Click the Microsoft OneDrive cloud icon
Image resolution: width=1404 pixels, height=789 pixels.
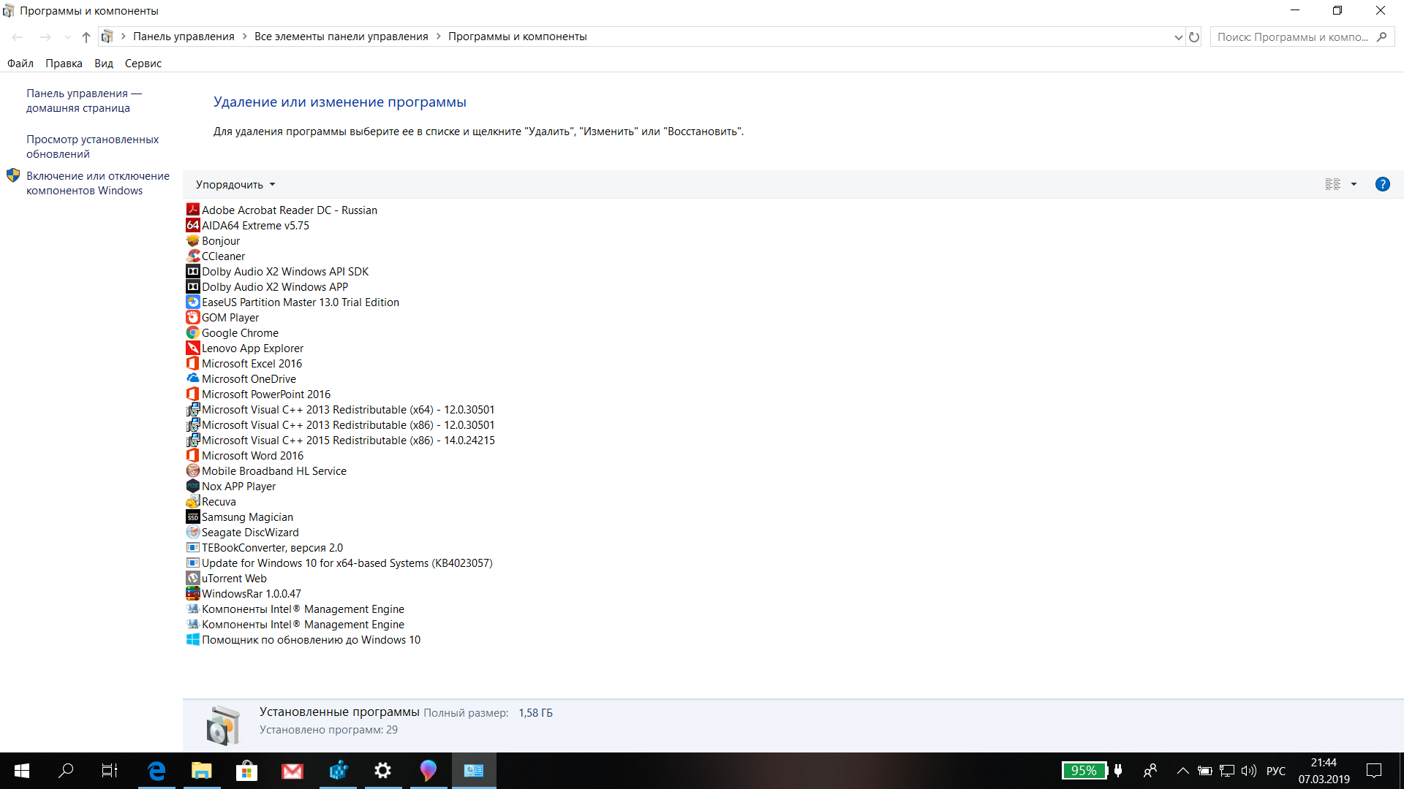coord(193,378)
